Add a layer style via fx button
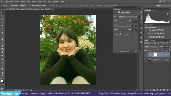 tap(150, 90)
